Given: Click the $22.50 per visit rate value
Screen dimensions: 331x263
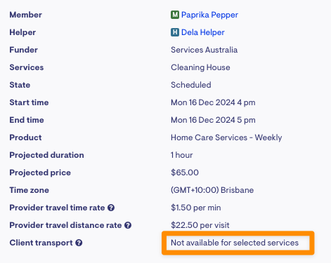Looking at the screenshot, I should (x=200, y=225).
